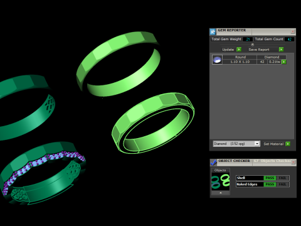Viewport: 301px width, 226px height.
Task: Click FAIL indicator for Shell
Action: tap(282, 178)
